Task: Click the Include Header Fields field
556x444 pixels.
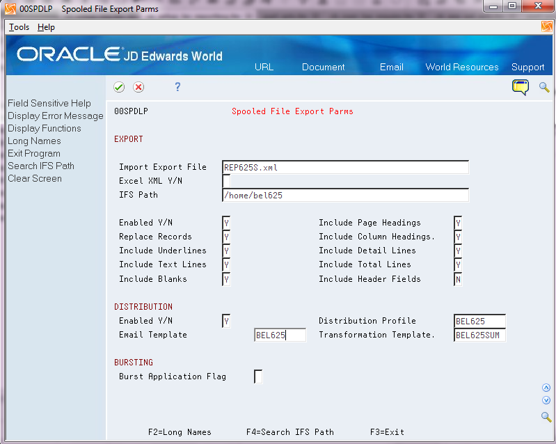Action: [x=458, y=280]
